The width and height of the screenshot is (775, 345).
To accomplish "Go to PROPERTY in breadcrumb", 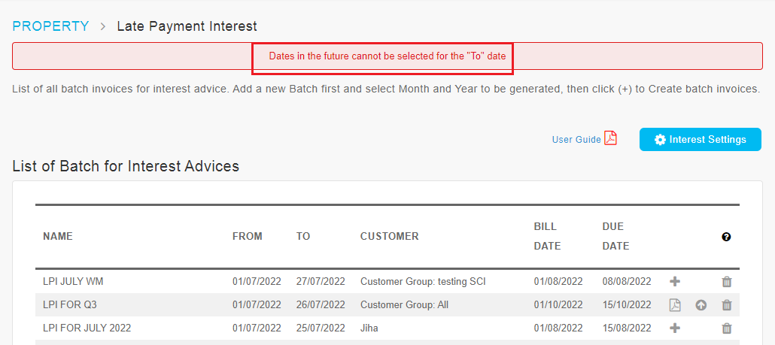I will [51, 26].
